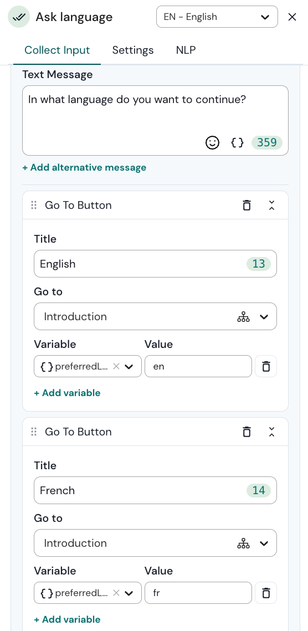Viewport: 308px width, 631px height.
Task: Switch to the Settings tab
Action: point(133,50)
